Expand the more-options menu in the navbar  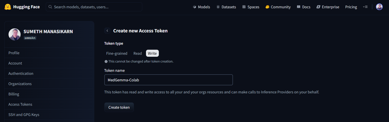[x=365, y=7]
